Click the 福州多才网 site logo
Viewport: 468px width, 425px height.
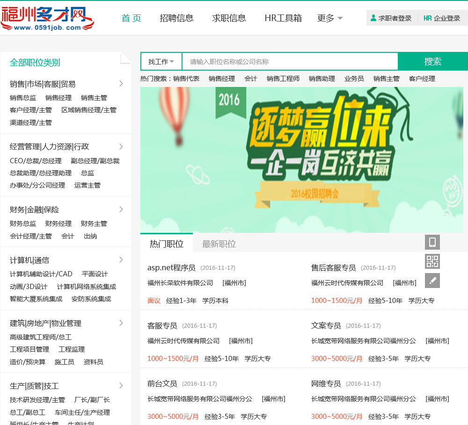(x=47, y=18)
